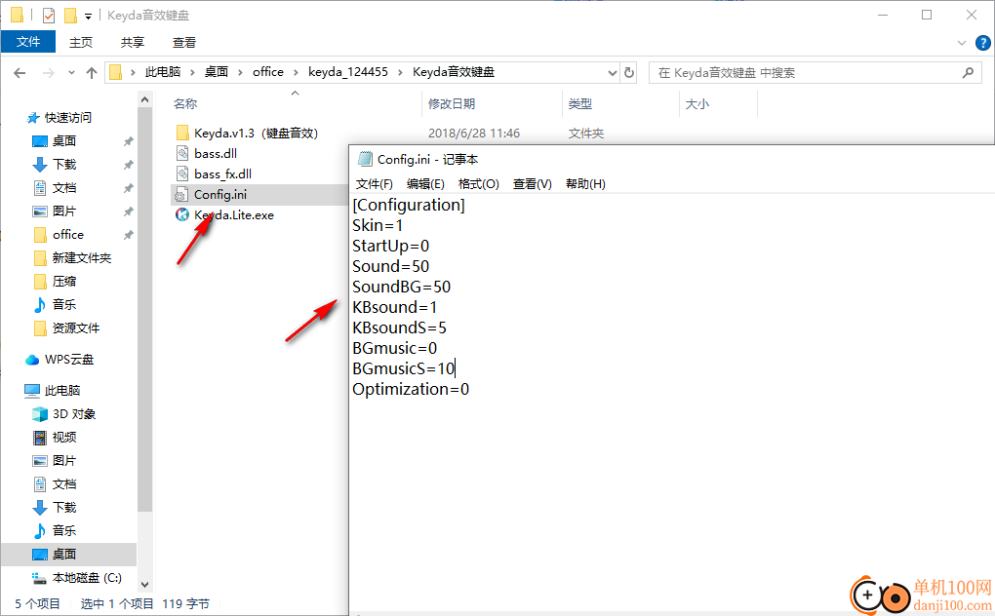
Task: Click the New Folder quick access icon
Action: (71, 16)
